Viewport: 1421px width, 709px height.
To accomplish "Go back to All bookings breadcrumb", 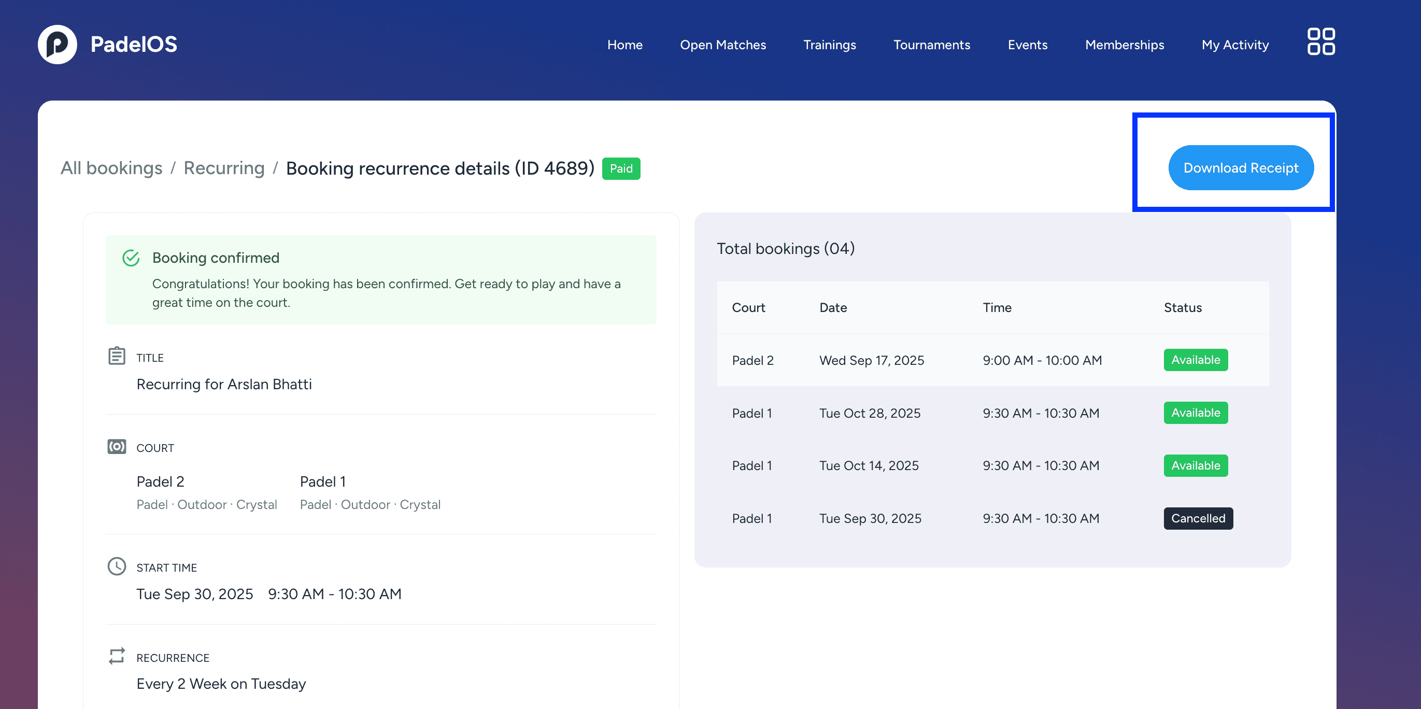I will (x=111, y=168).
